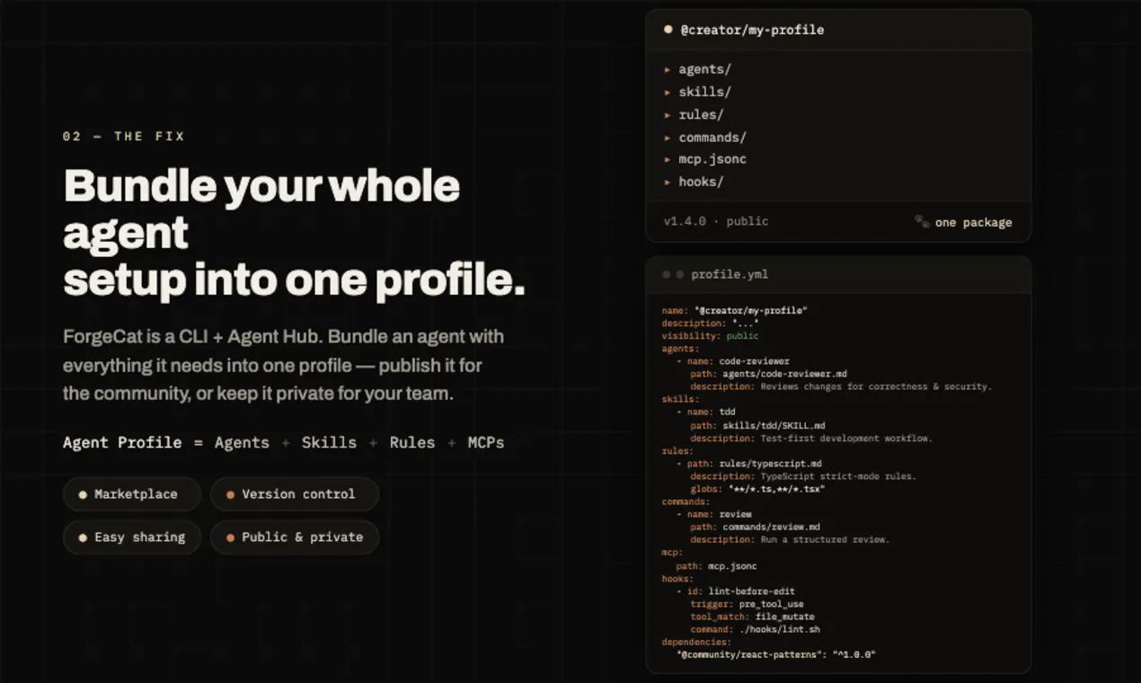Select the Easy sharing chip
This screenshot has width=1141, height=683.
[x=132, y=537]
